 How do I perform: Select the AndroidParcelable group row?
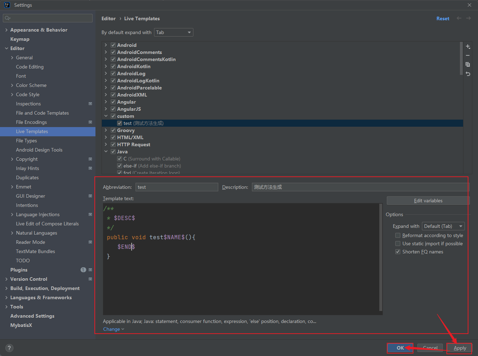tap(282, 88)
